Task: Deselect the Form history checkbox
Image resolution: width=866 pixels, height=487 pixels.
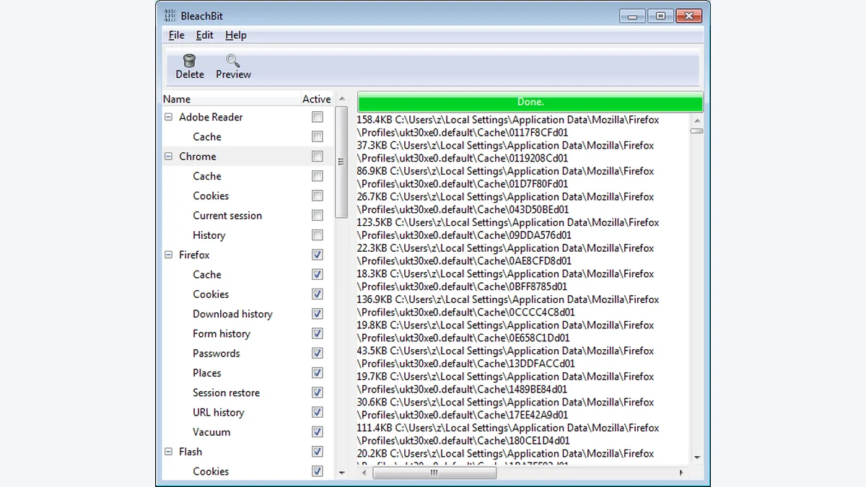Action: [318, 333]
